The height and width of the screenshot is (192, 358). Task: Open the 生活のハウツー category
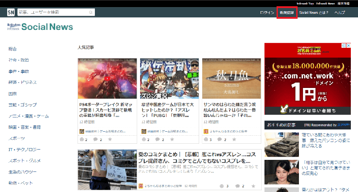[x=23, y=172]
